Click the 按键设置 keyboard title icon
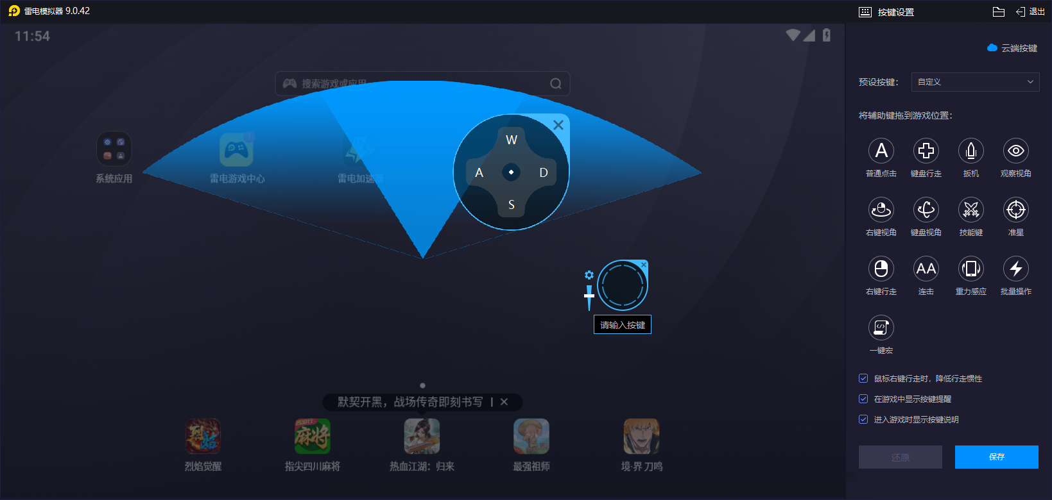 click(x=865, y=12)
